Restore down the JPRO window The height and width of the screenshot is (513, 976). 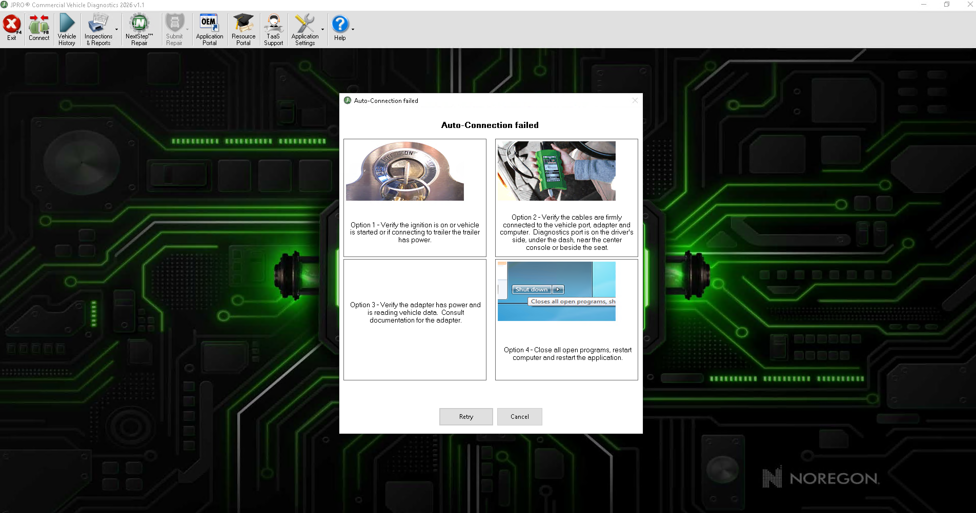(947, 5)
